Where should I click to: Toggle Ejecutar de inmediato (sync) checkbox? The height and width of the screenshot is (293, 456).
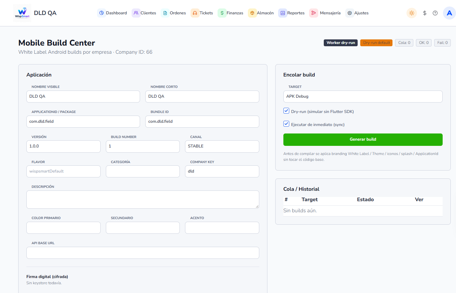(x=286, y=124)
